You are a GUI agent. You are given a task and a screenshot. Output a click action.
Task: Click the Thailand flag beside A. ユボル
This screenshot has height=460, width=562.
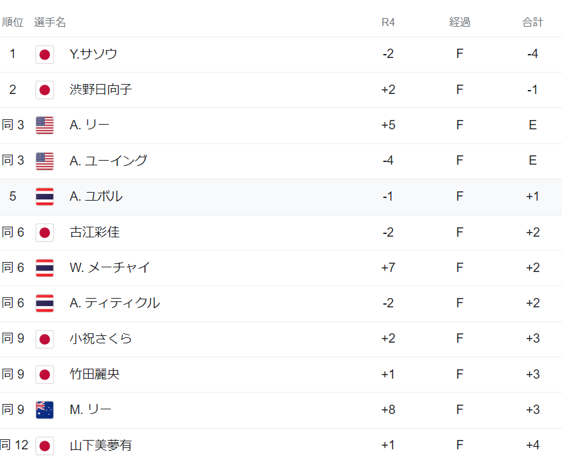45,197
